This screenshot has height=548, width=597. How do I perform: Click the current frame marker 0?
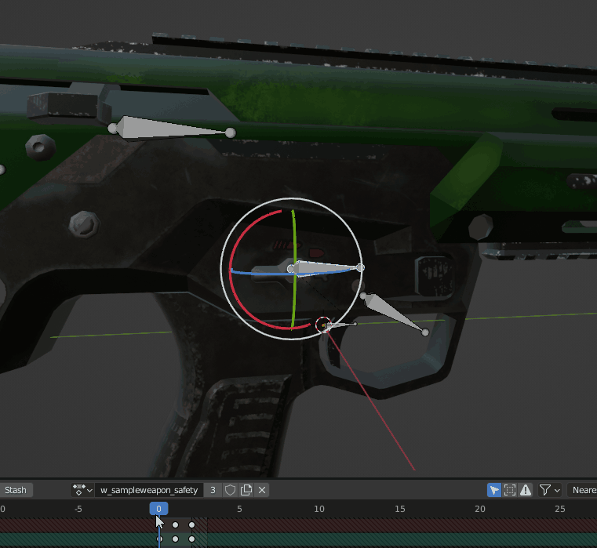pos(158,509)
